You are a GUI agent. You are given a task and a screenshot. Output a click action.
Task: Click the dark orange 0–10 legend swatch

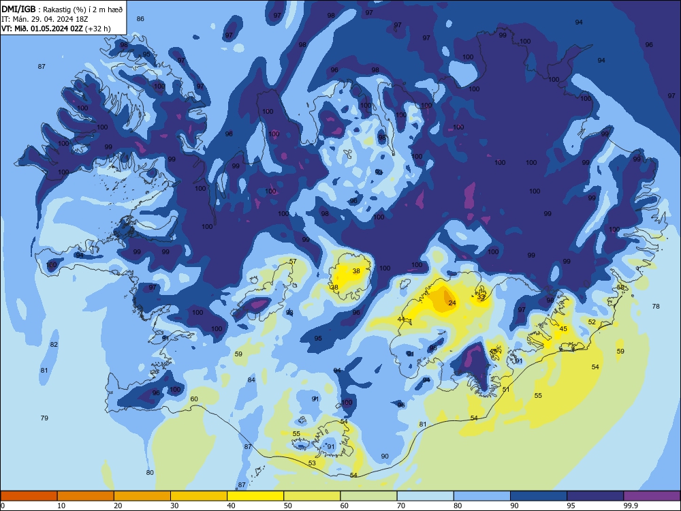tap(29, 496)
